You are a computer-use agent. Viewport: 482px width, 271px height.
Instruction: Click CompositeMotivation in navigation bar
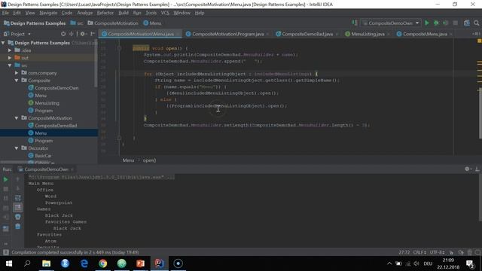(113, 23)
